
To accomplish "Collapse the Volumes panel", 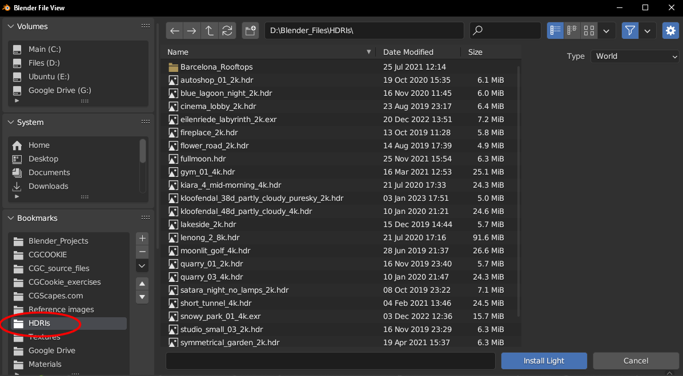I will point(11,27).
